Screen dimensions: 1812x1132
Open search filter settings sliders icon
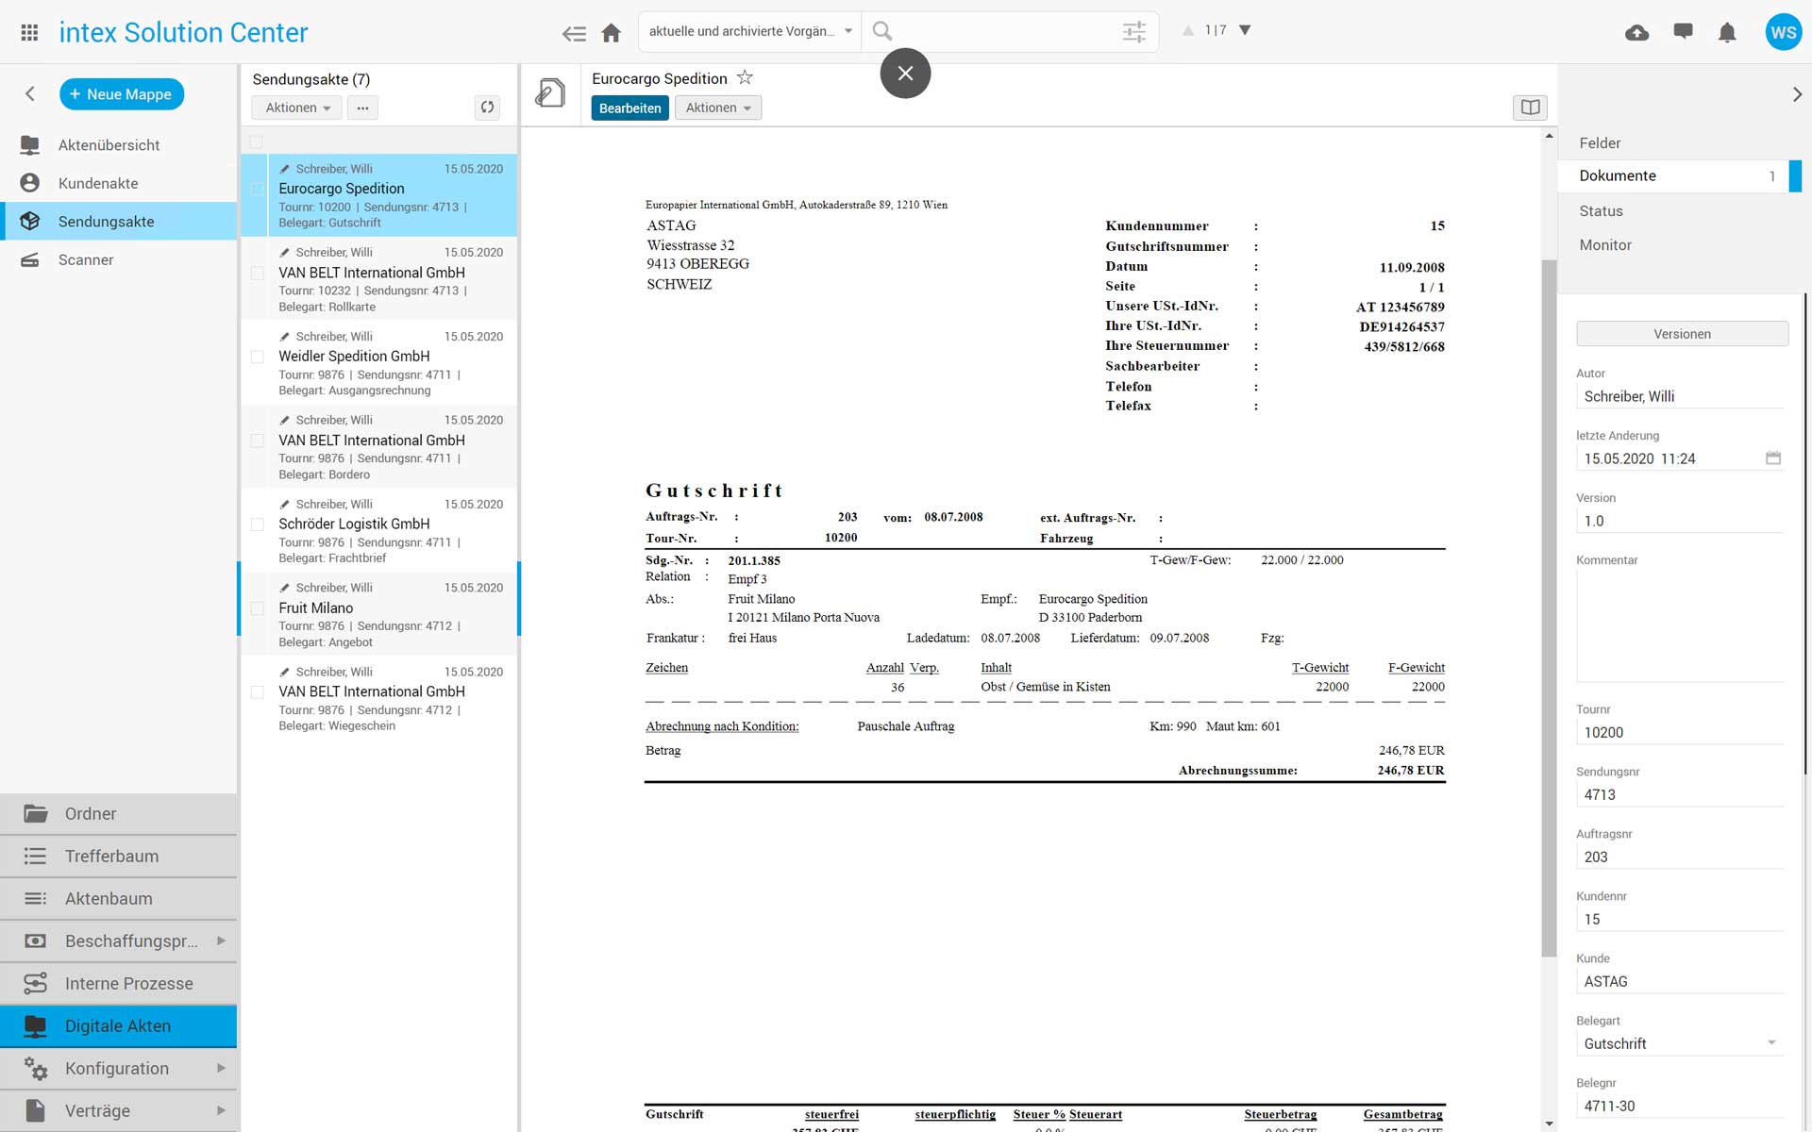tap(1133, 32)
